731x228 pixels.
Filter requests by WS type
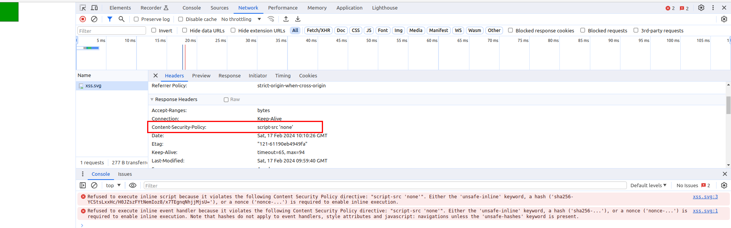point(458,31)
